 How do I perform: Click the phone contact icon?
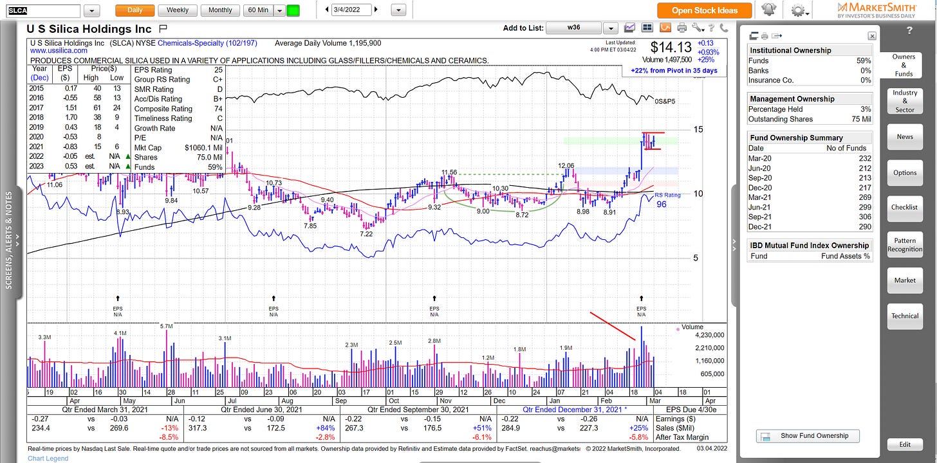pos(724,28)
